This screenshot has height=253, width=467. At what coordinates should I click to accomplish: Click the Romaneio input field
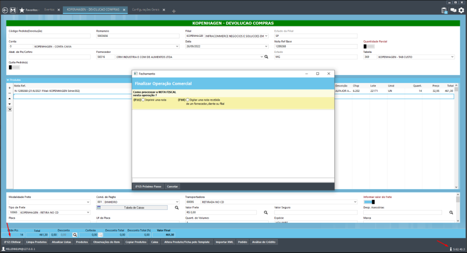click(x=138, y=36)
